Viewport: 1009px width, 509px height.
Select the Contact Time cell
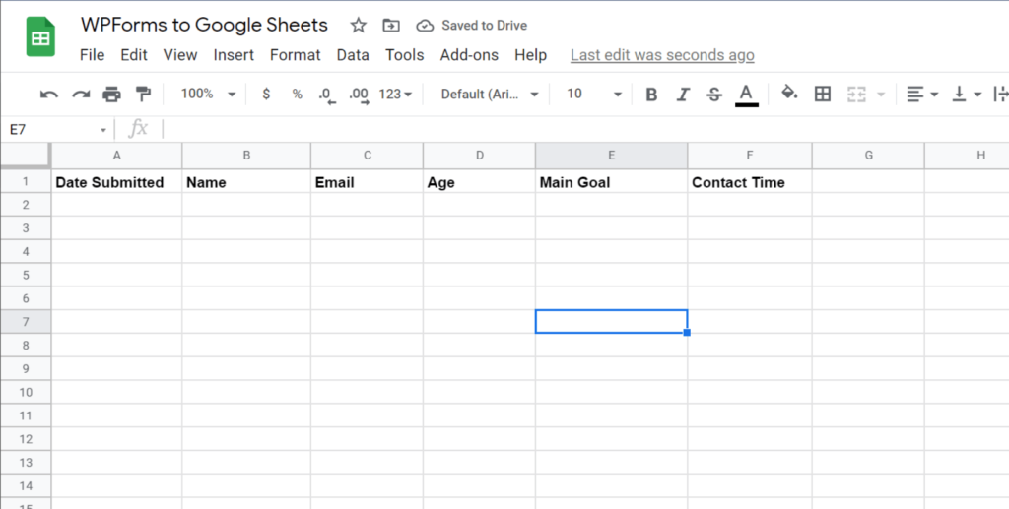(750, 182)
